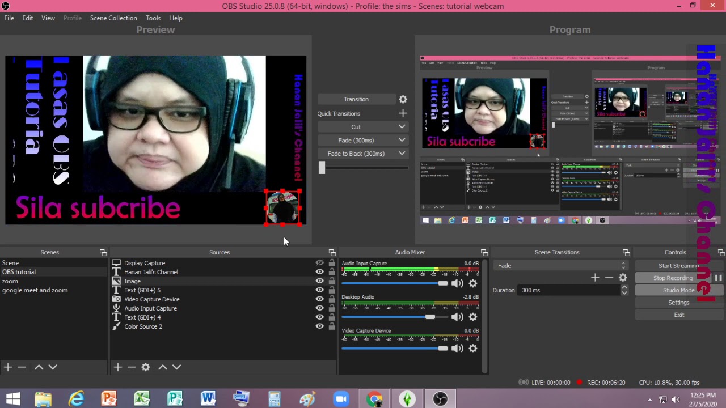Open Google Chrome from the taskbar
The image size is (726, 408).
374,399
